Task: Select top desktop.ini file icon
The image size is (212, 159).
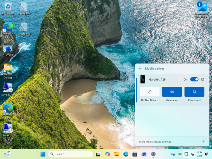Action: coord(24,9)
